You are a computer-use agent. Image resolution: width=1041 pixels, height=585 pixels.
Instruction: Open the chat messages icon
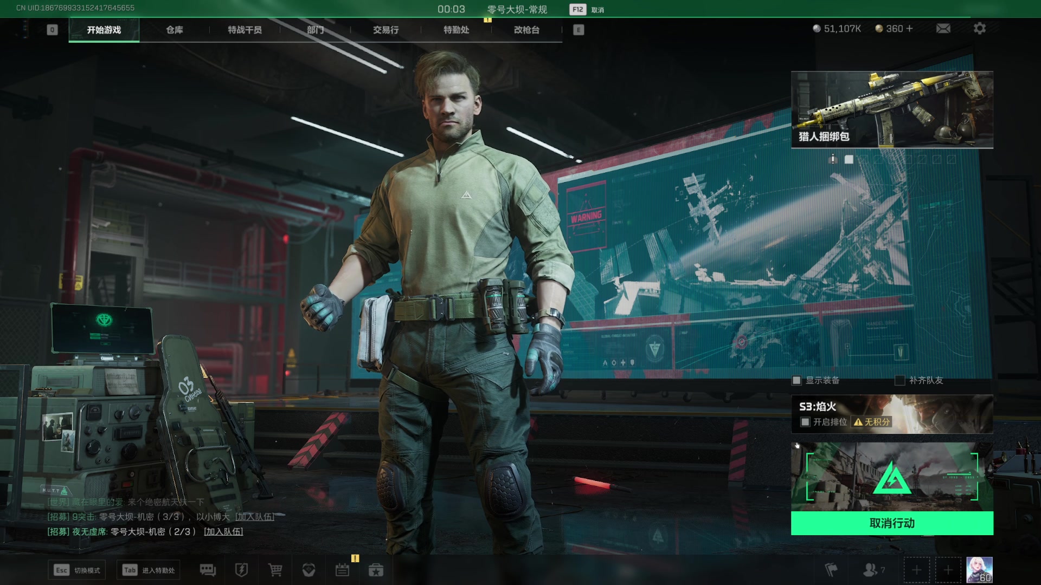click(x=208, y=570)
